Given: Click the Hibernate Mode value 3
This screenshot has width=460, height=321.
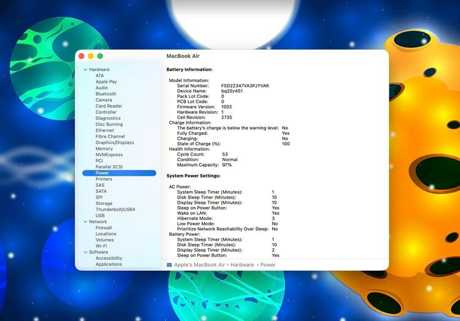Looking at the screenshot, I should 274,219.
